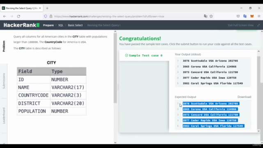Image resolution: width=263 pixels, height=148 pixels.
Task: Download the expected output
Action: point(244,97)
